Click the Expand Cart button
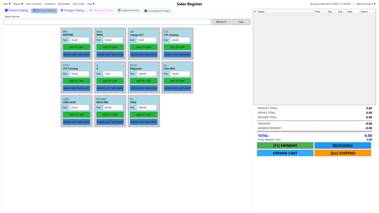 (x=285, y=153)
